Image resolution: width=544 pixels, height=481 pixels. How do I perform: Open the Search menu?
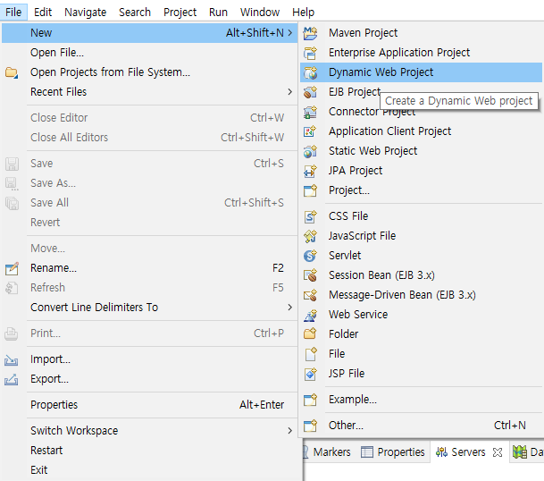(135, 13)
